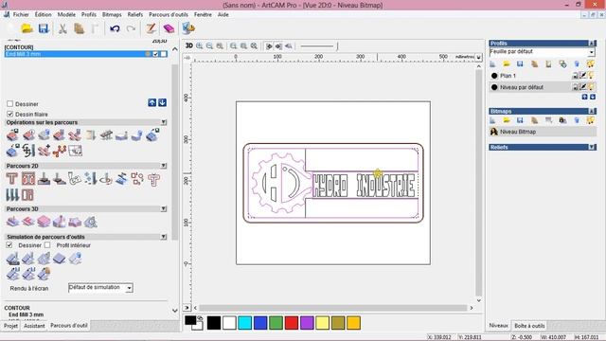This screenshot has width=606, height=341.
Task: Open the Reliefs menu
Action: pyautogui.click(x=134, y=14)
